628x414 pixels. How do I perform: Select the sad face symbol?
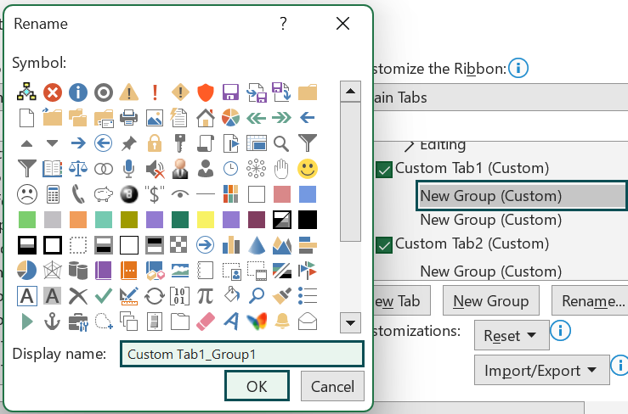(27, 194)
